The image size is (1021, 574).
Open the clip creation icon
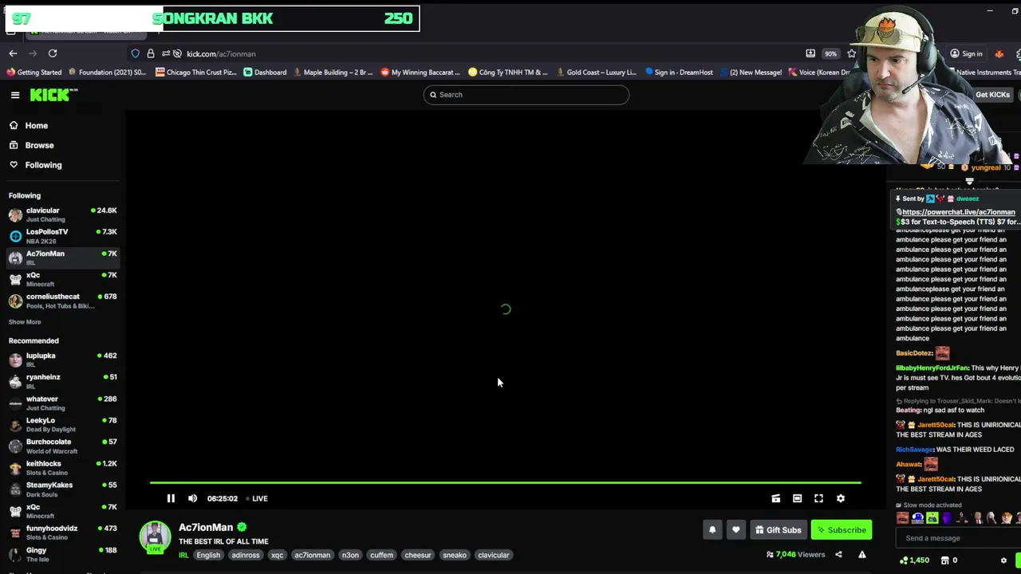(775, 498)
